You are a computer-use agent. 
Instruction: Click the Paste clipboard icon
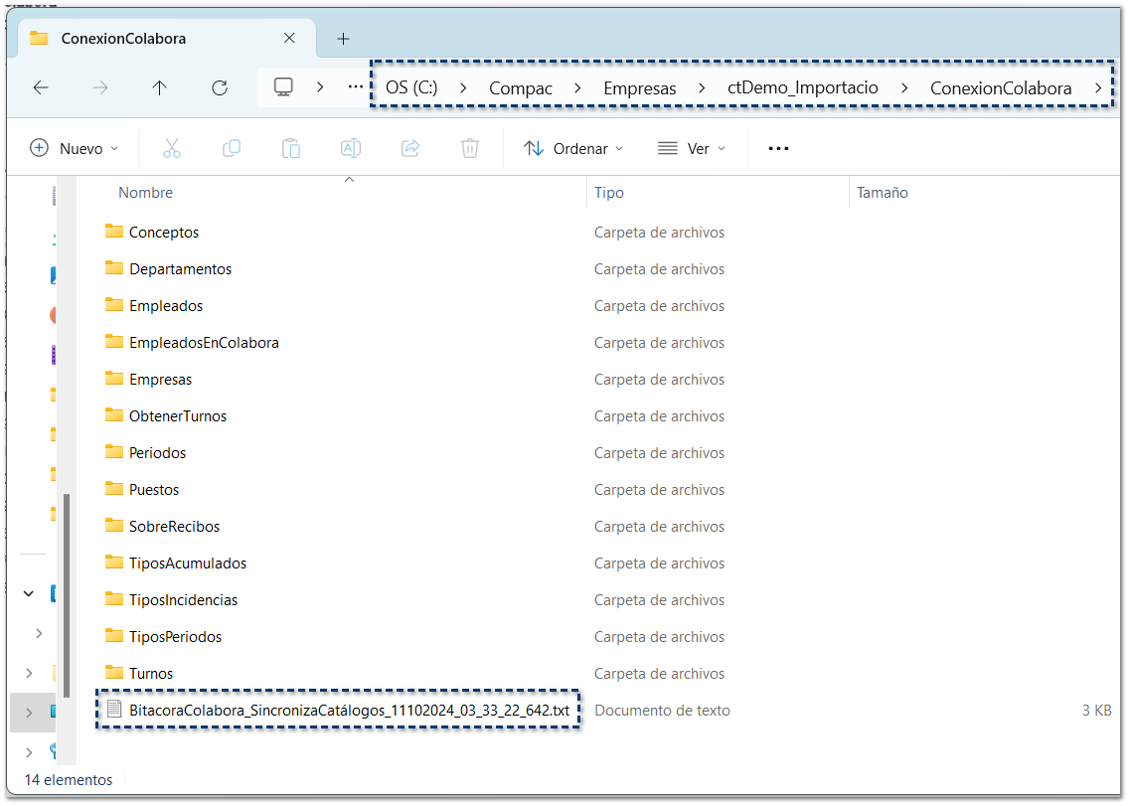point(291,148)
